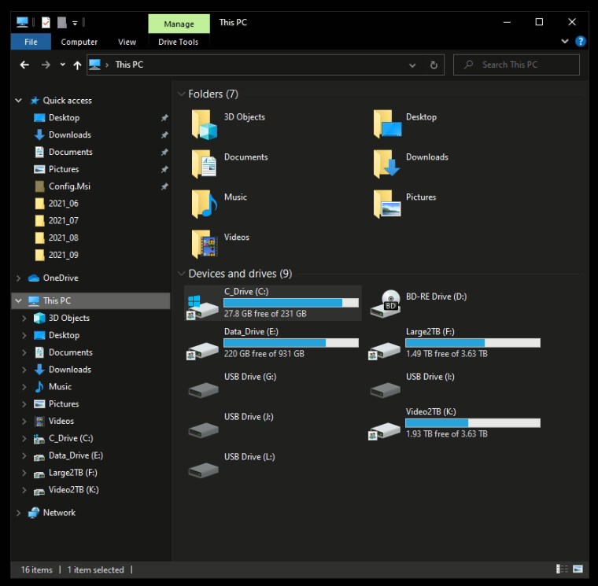Expand the ribbon with the chevron

click(x=565, y=42)
